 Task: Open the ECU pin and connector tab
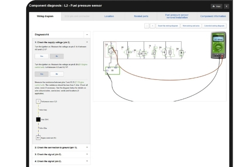77,16
